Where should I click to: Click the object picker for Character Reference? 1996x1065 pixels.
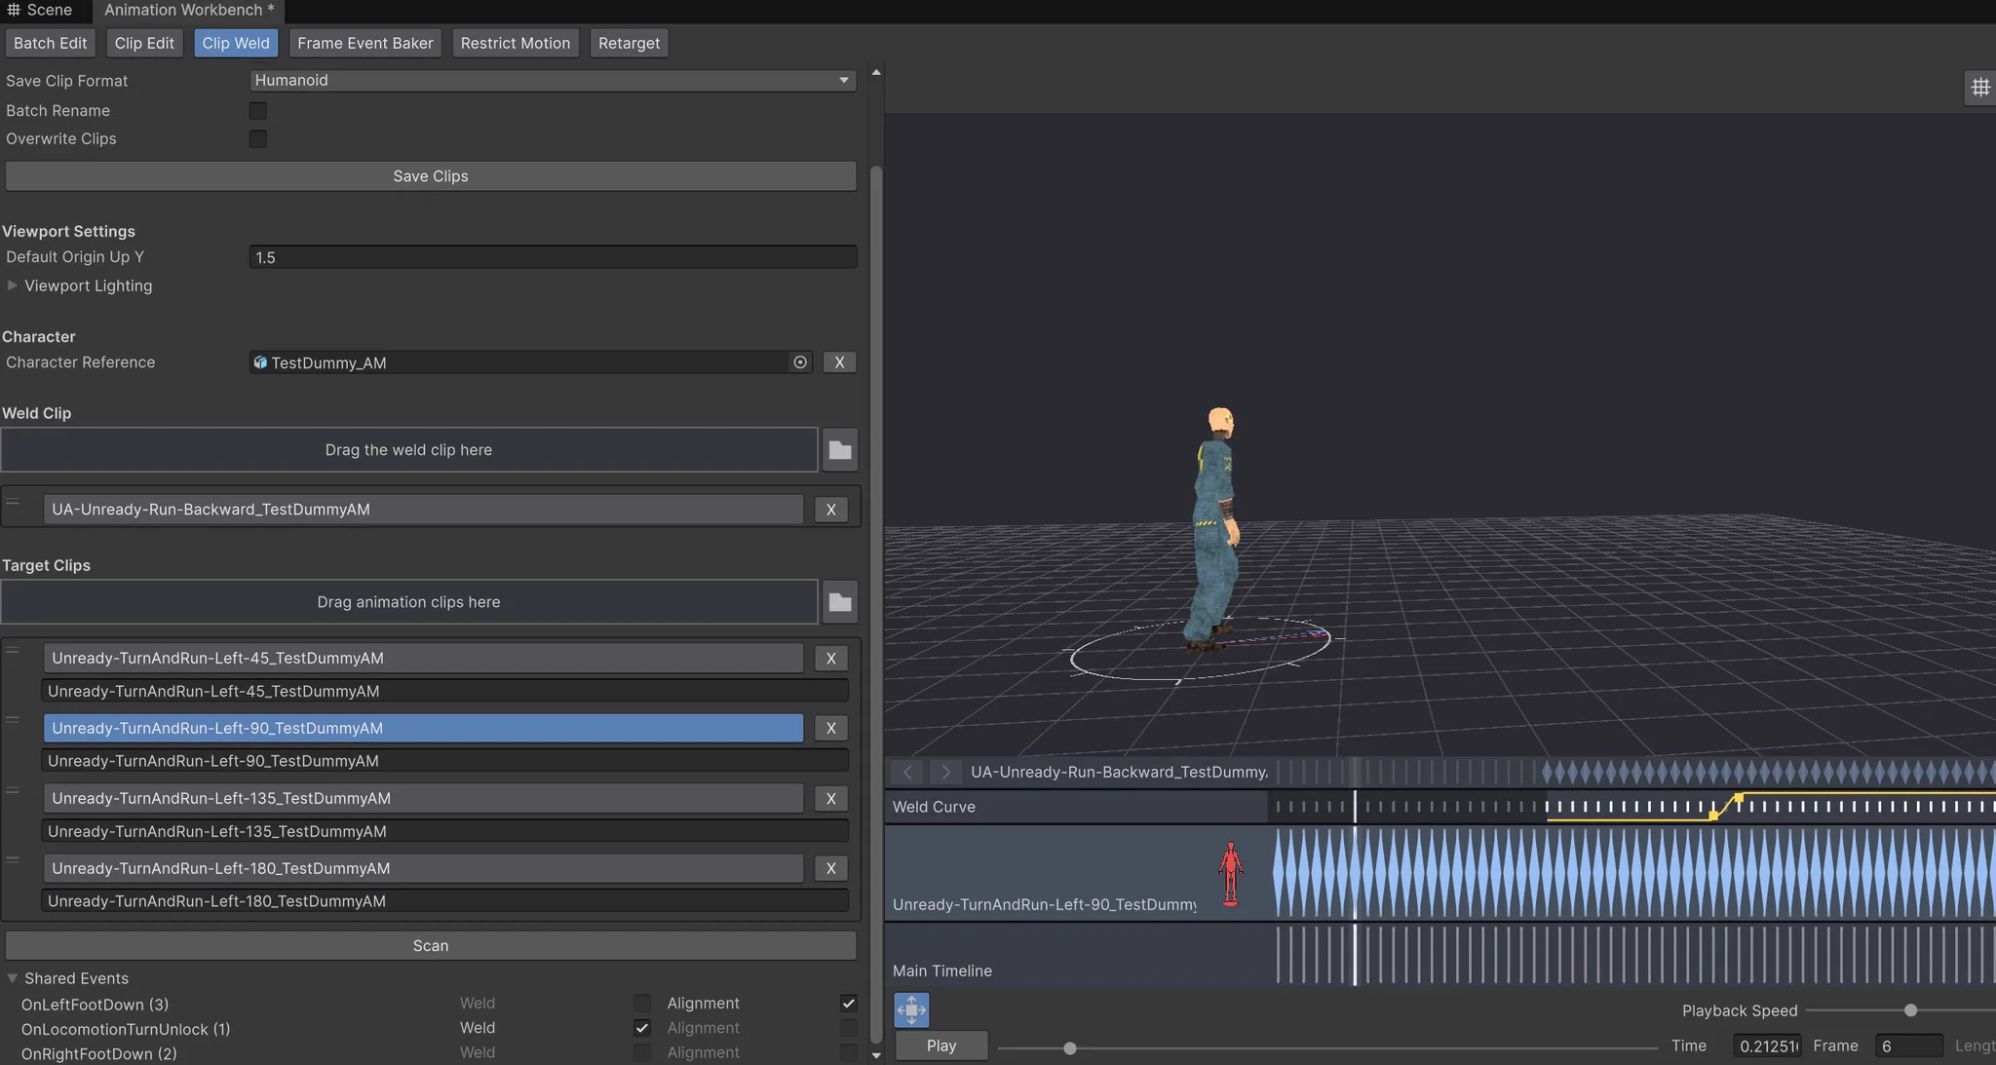click(x=800, y=362)
